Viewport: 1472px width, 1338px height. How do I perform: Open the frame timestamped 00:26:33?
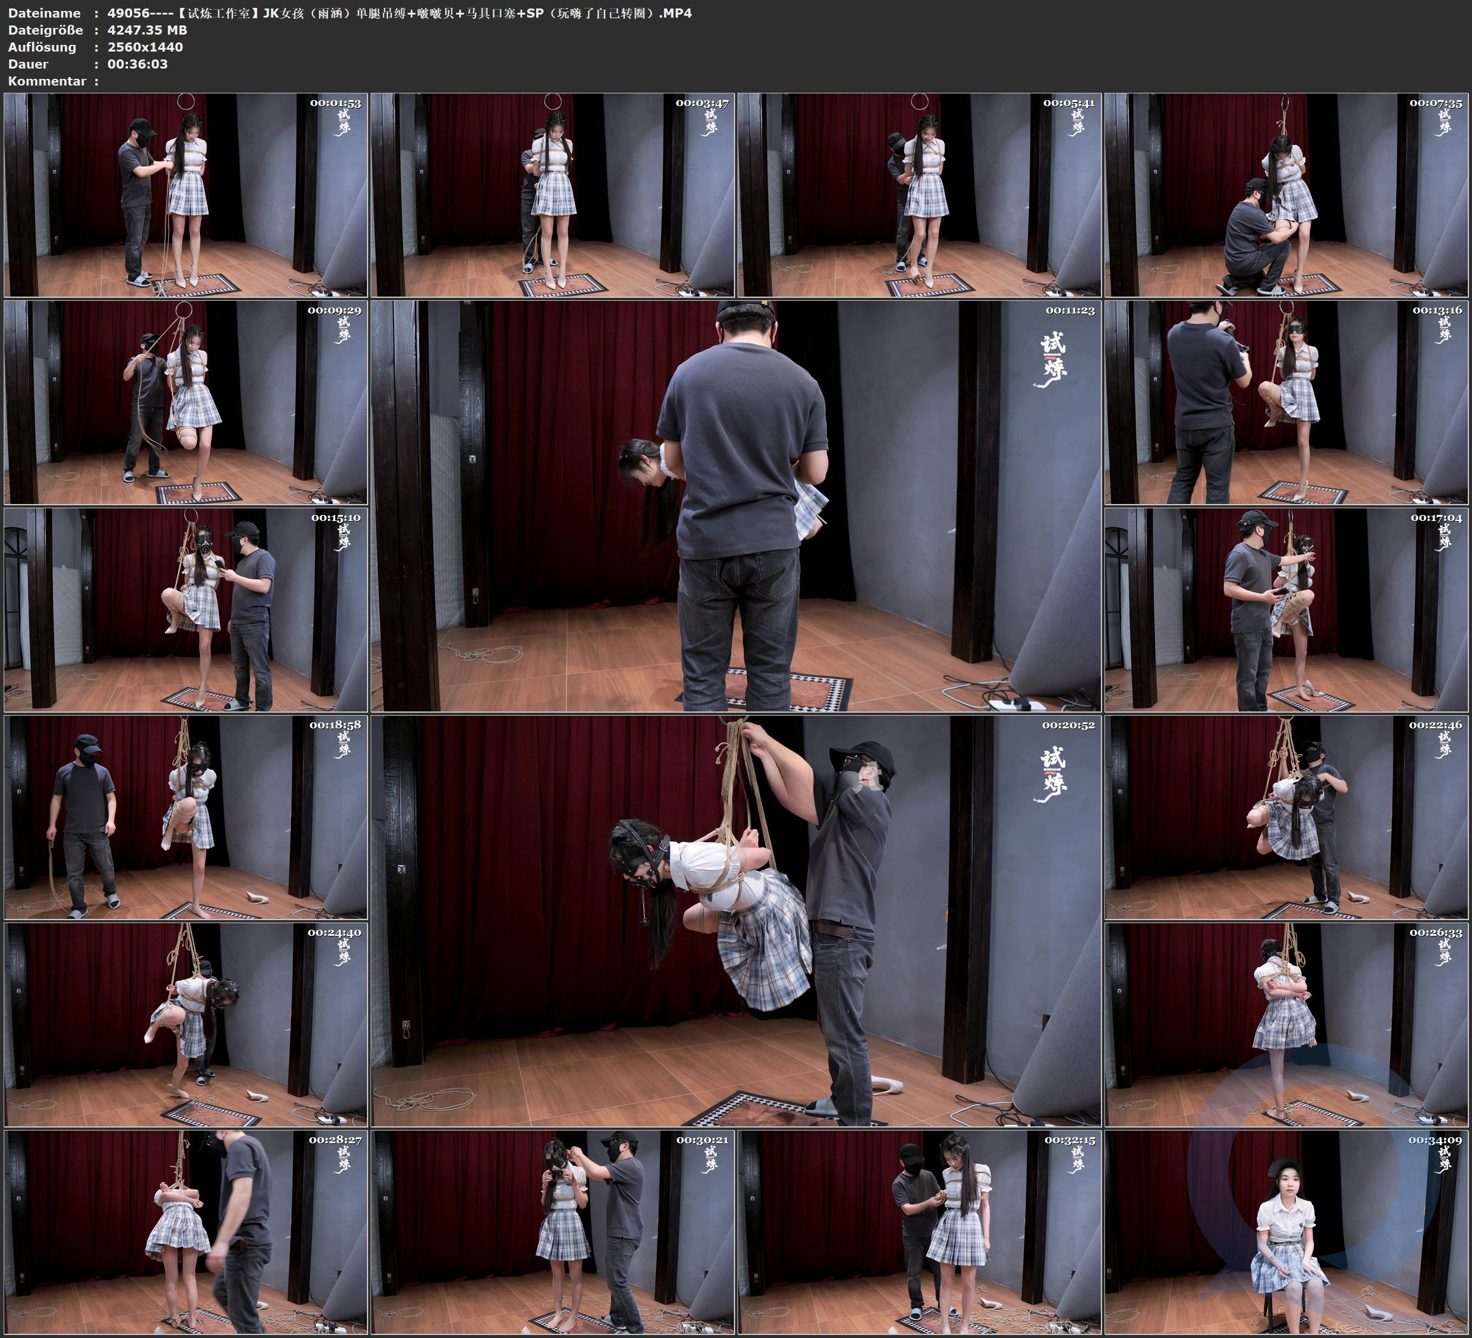coord(1287,1024)
